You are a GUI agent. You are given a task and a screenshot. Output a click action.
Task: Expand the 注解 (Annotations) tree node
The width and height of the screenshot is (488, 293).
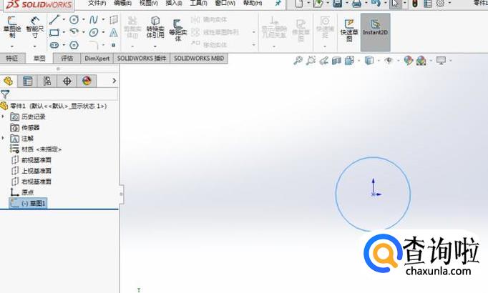pos(4,138)
